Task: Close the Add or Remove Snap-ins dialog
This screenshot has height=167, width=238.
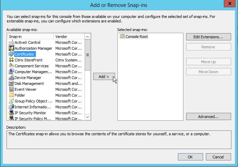Action: (x=230, y=3)
